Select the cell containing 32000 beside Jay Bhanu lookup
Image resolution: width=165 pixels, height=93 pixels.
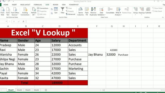(x=112, y=55)
